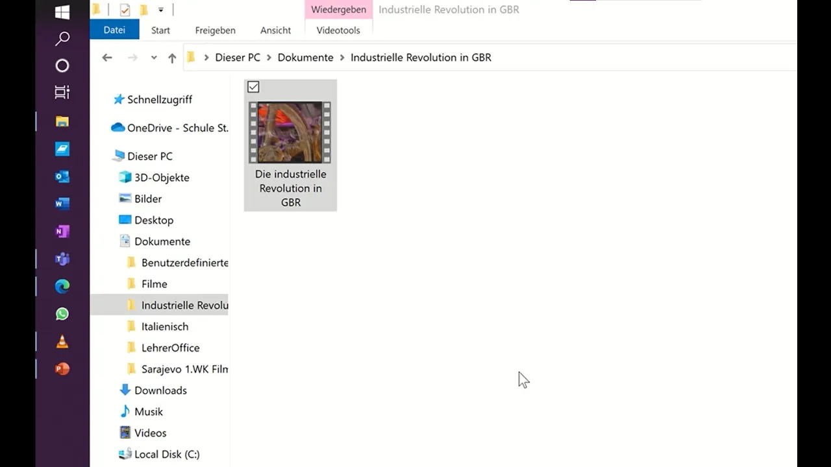Open the Videotools ribbon tab
Image resolution: width=831 pixels, height=467 pixels.
pyautogui.click(x=338, y=30)
